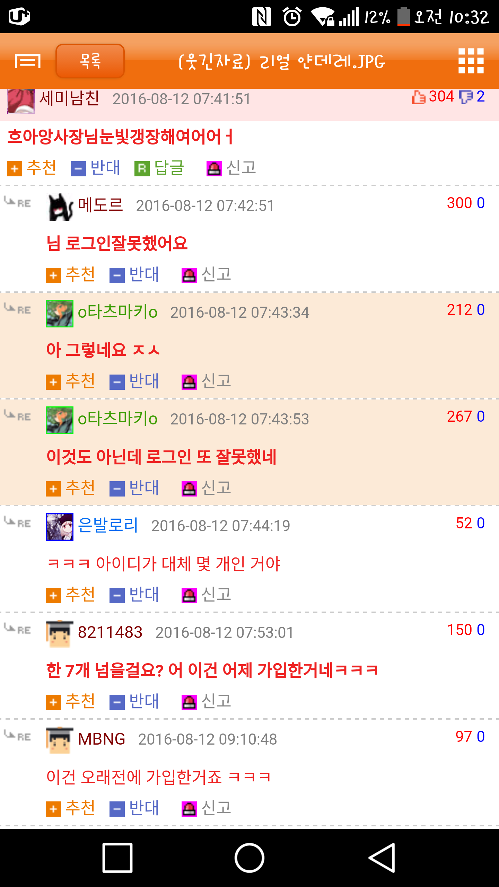Open the grid menu icon in header
499x887 pixels.
(471, 61)
